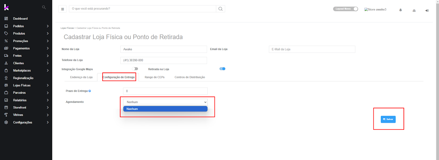Click the Configurações gear icon
The image size is (439, 160).
(x=6, y=123)
